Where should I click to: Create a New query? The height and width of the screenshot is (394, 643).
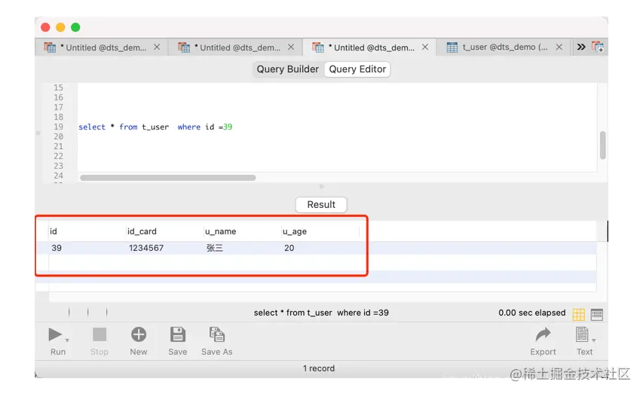(139, 334)
